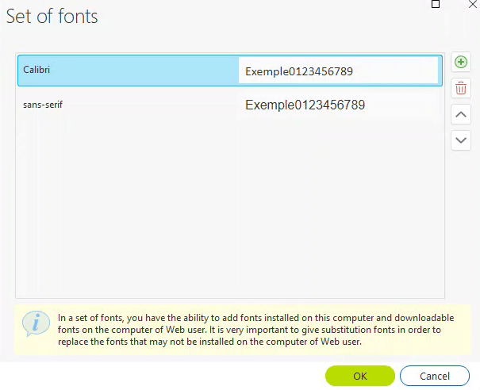Click the empty area of font list

[230, 206]
